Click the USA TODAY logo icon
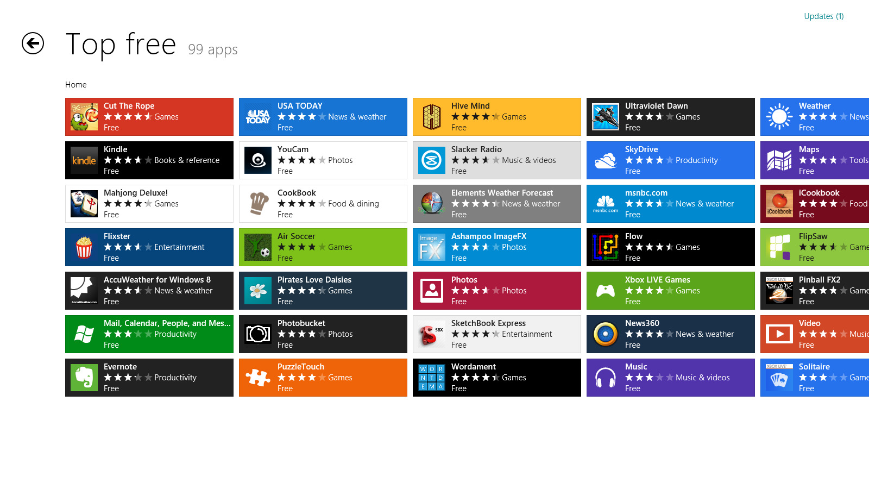 click(x=258, y=117)
